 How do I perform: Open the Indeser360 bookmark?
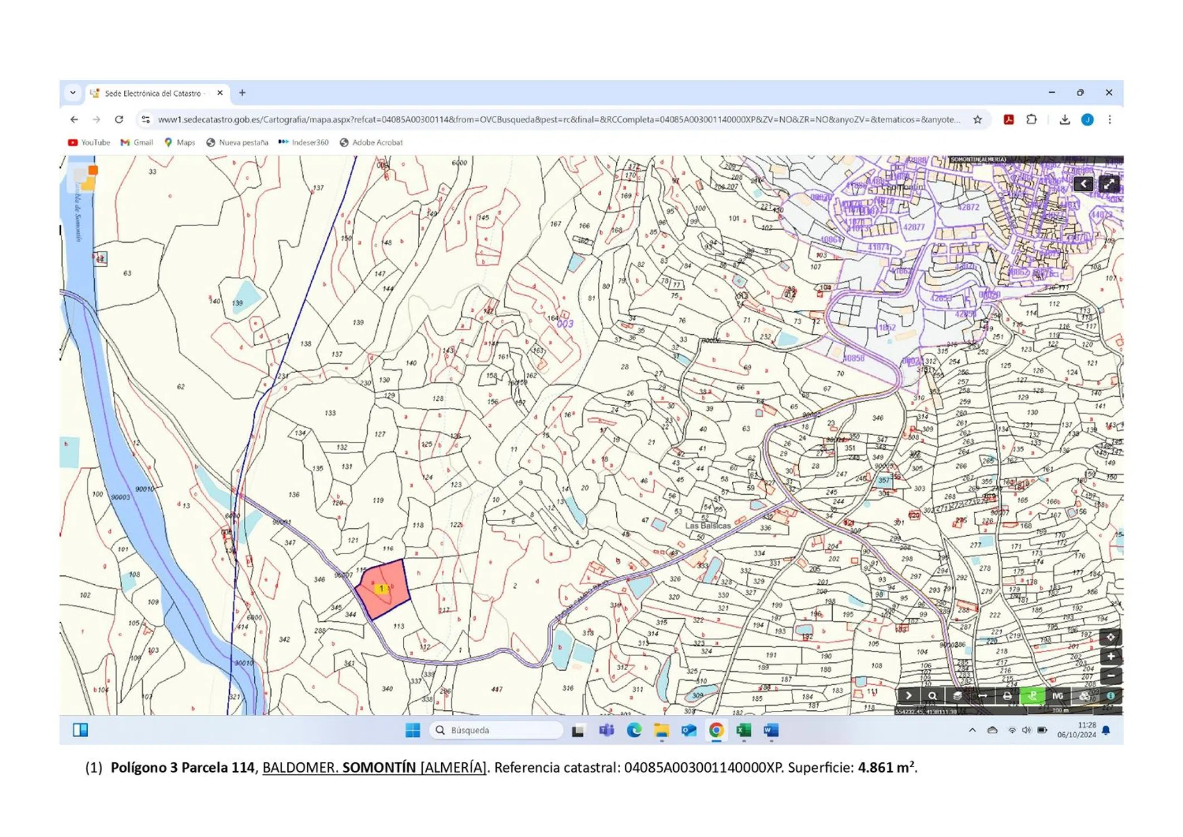point(304,142)
